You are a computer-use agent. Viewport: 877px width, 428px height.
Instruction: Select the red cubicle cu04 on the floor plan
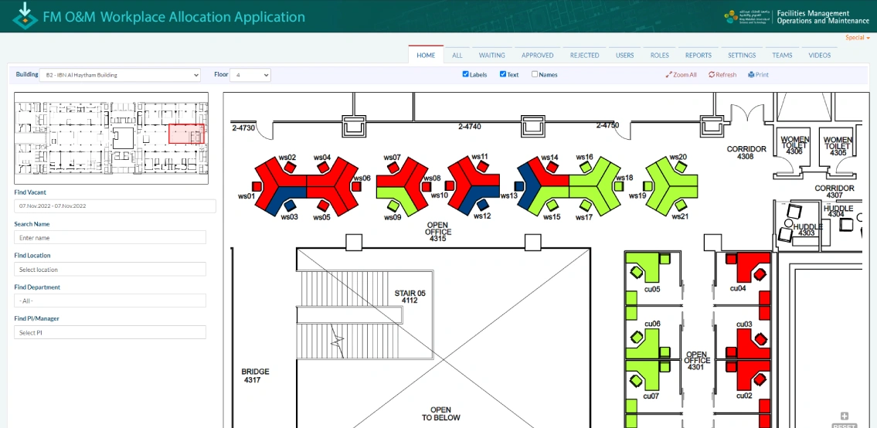point(746,267)
